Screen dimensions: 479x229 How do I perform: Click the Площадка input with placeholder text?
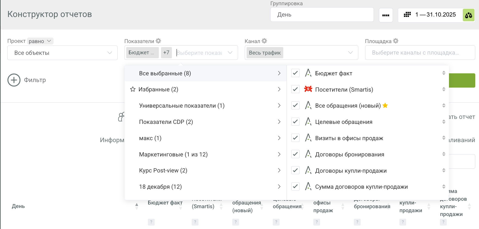click(420, 53)
